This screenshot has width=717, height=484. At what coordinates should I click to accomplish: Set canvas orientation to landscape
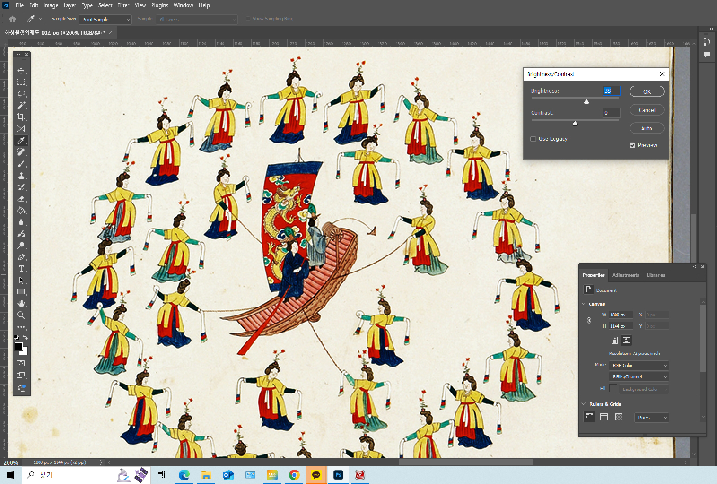click(626, 340)
